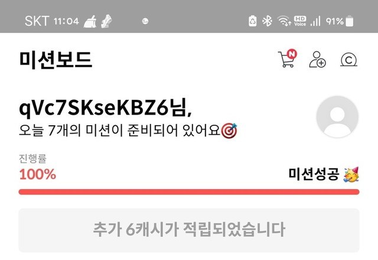378x260 pixels.
Task: Tap the Wi-Fi status icon
Action: click(284, 21)
